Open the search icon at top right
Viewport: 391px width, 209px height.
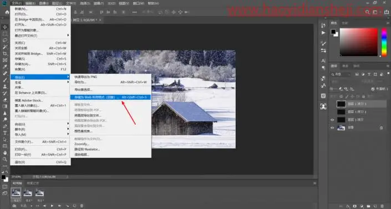(x=367, y=12)
